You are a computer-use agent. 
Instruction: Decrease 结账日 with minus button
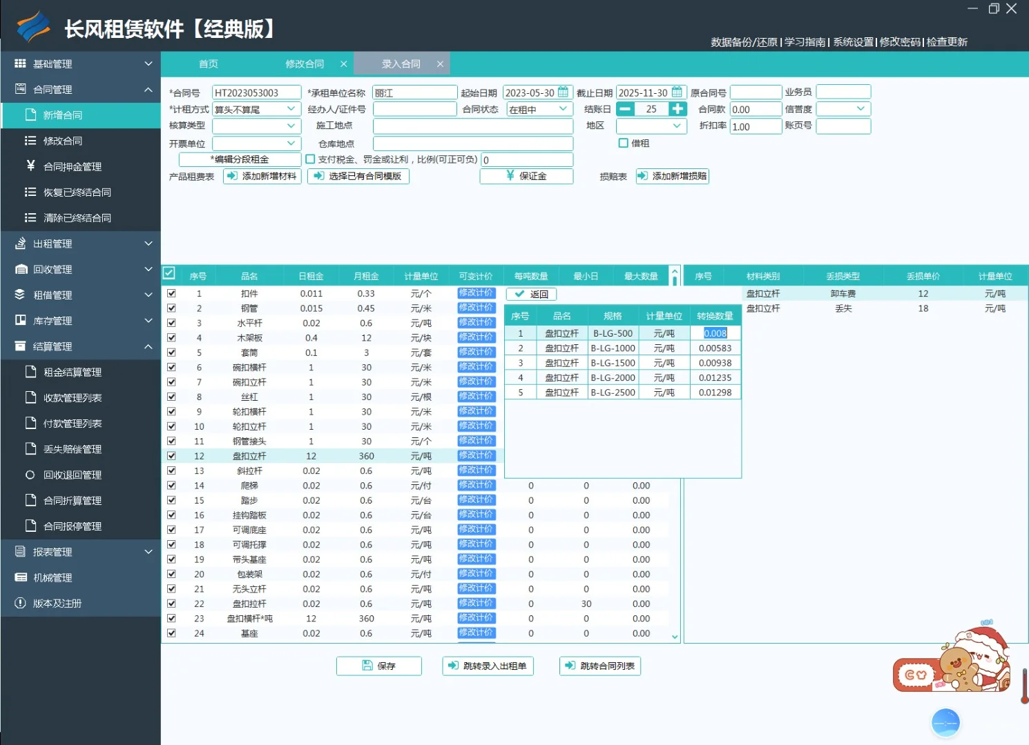click(x=625, y=109)
